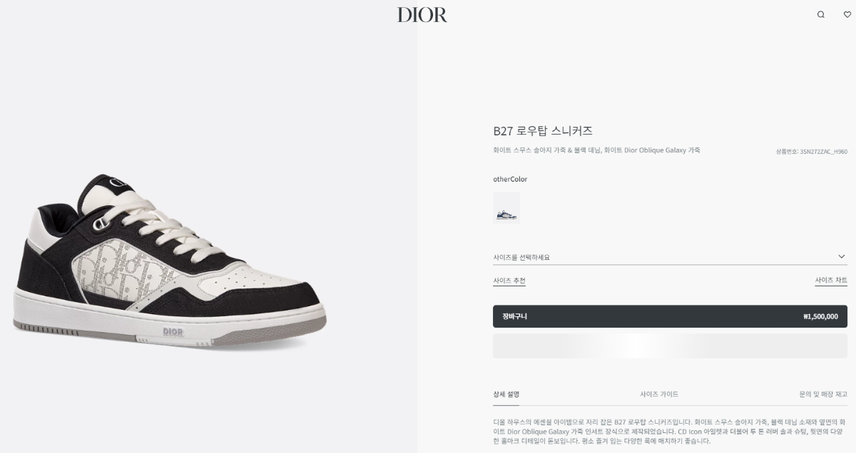
Task: Open the search magnifier icon
Action: (821, 14)
